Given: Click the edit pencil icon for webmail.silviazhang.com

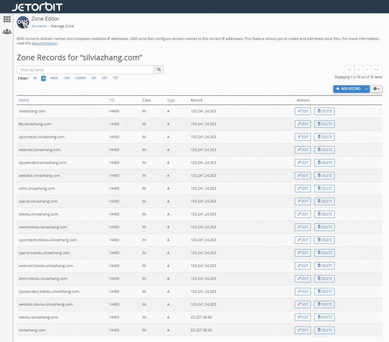Looking at the screenshot, I should point(299,150).
